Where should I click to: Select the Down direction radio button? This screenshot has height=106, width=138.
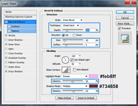click(x=74, y=35)
